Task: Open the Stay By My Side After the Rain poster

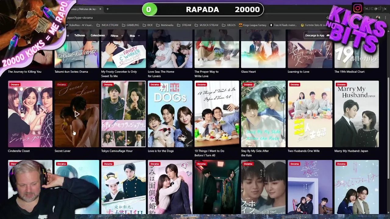Action: point(263,114)
